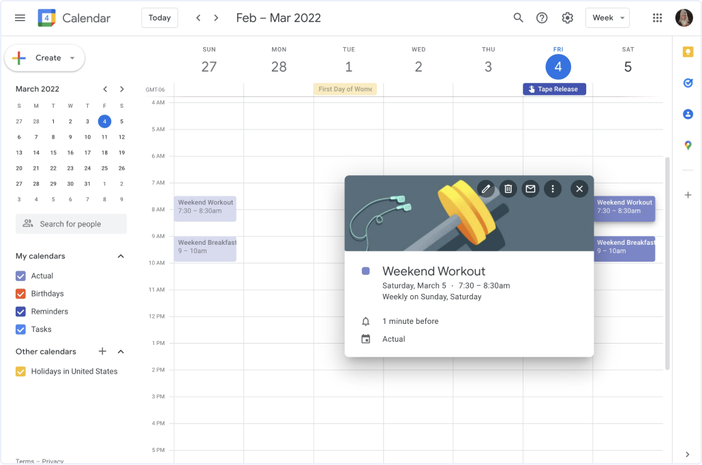Open Google Maps in side panel

coord(688,145)
